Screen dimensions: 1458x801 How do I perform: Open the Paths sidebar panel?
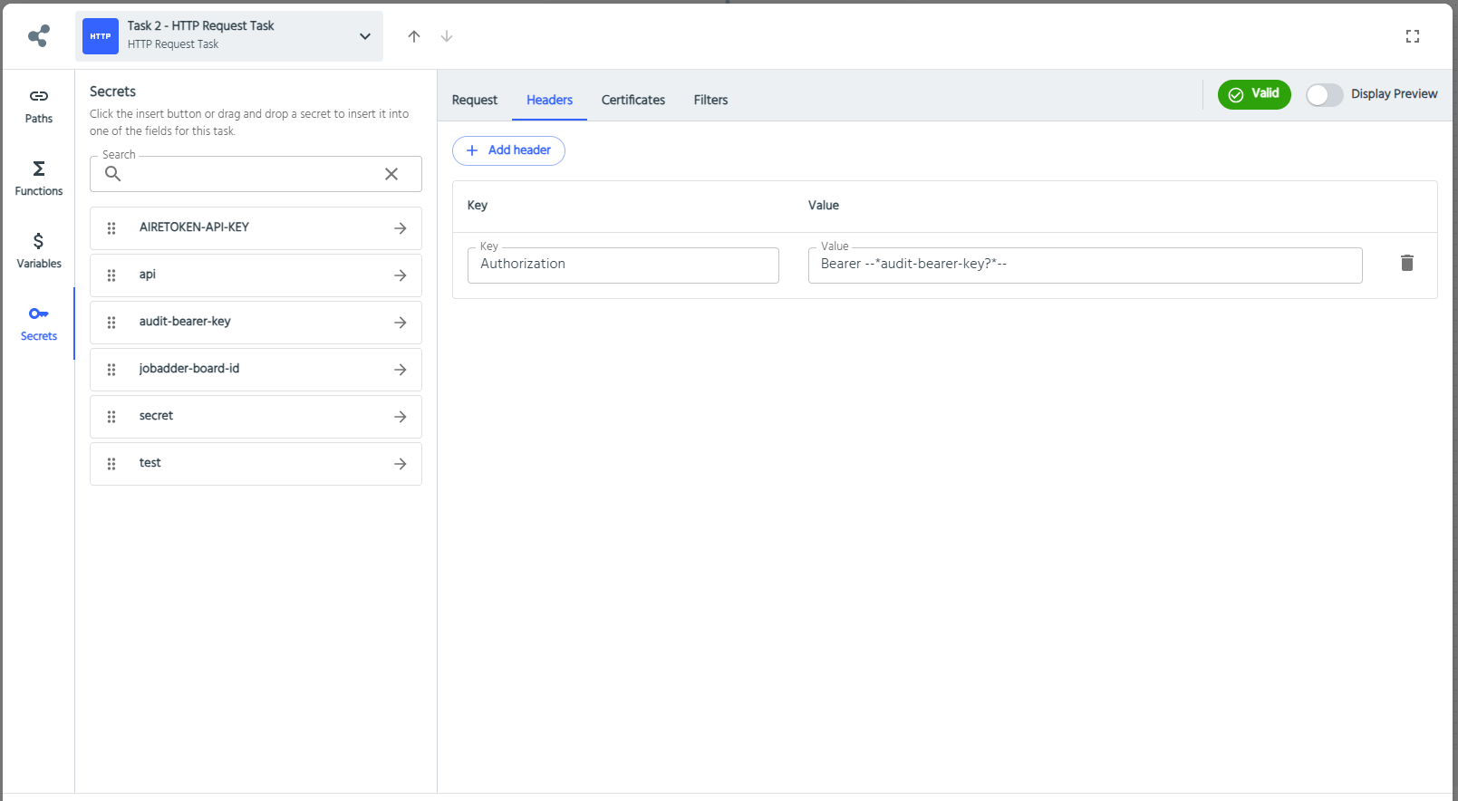coord(38,106)
